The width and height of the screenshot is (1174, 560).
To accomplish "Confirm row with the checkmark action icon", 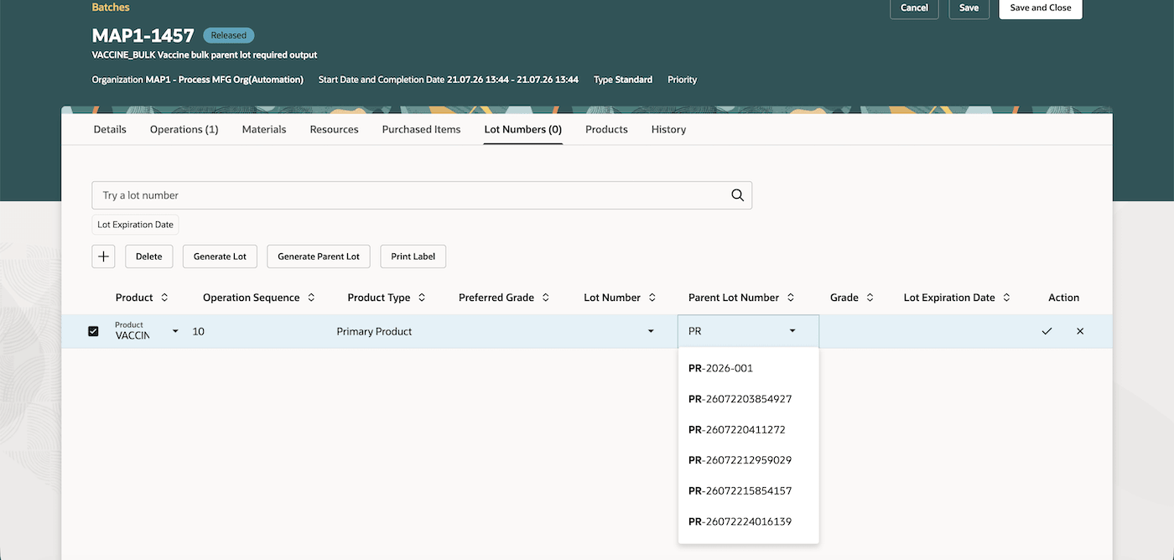I will 1047,332.
